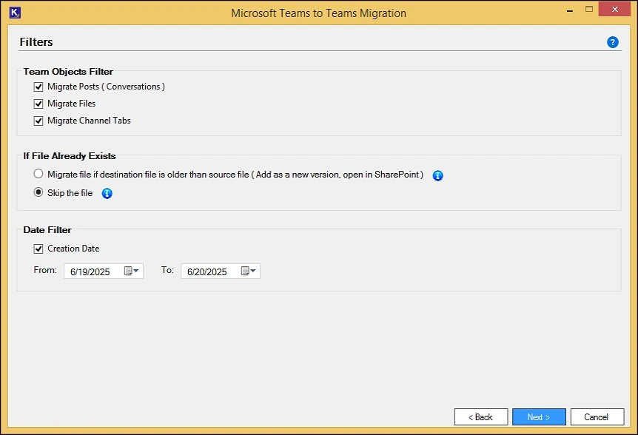Click the Team Objects Filter group label
Screen dimensions: 638x435
point(68,72)
